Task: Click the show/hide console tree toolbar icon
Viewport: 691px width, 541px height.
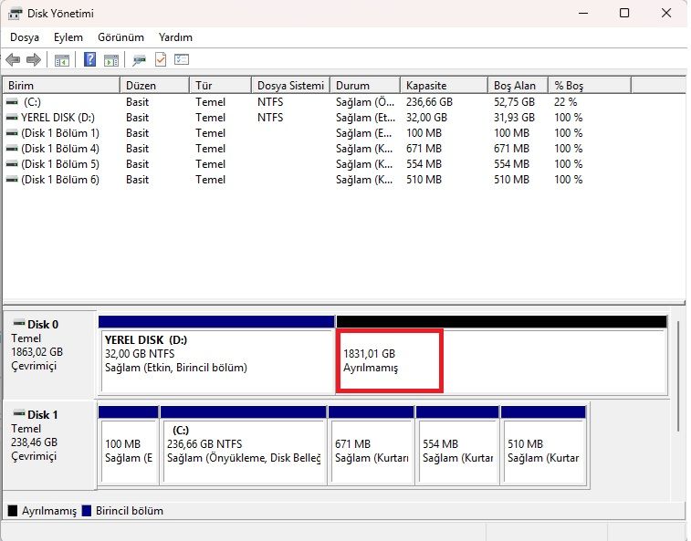Action: 62,60
